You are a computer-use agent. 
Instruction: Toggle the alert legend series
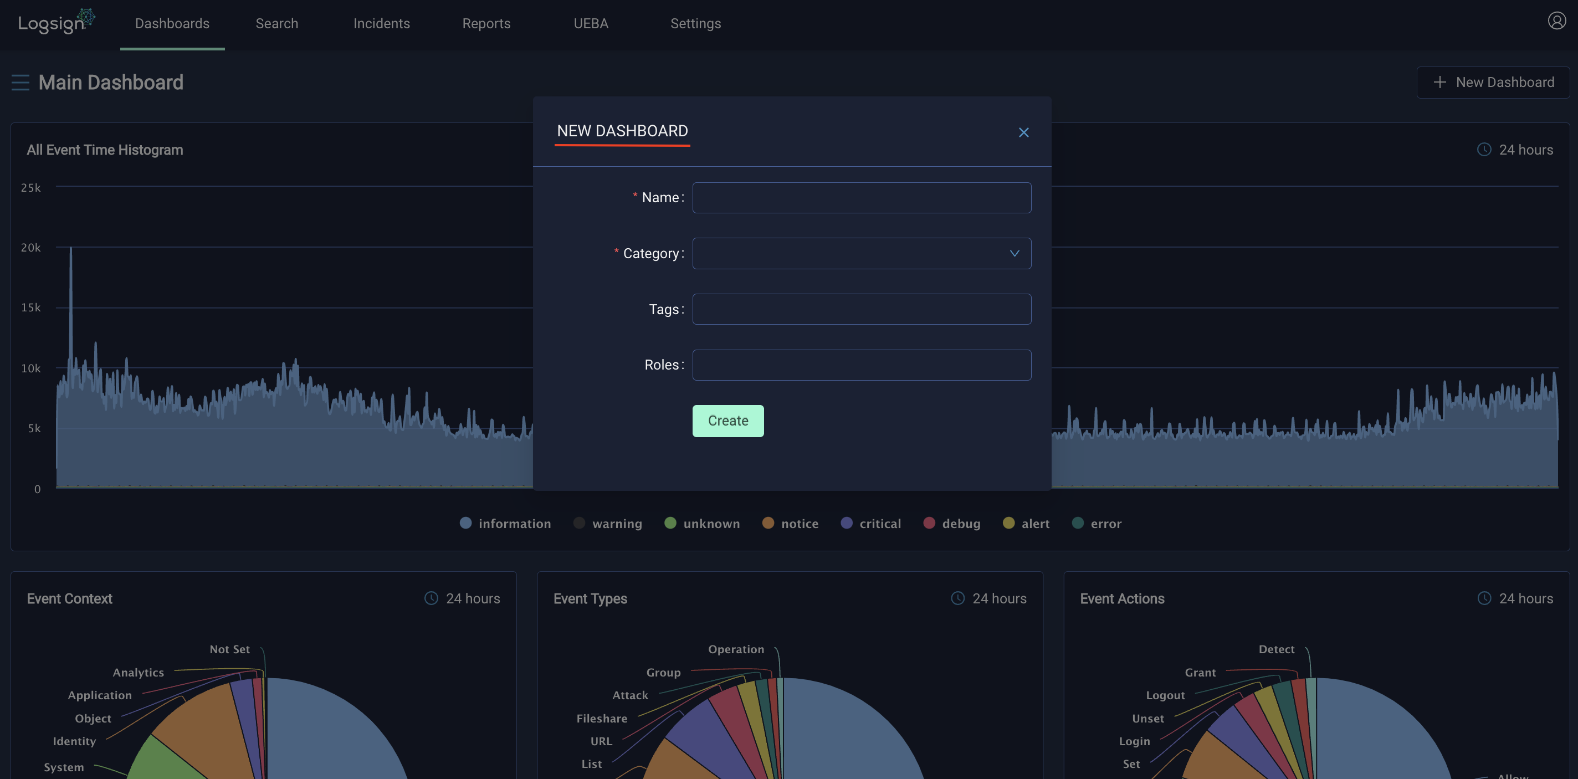pyautogui.click(x=1026, y=523)
